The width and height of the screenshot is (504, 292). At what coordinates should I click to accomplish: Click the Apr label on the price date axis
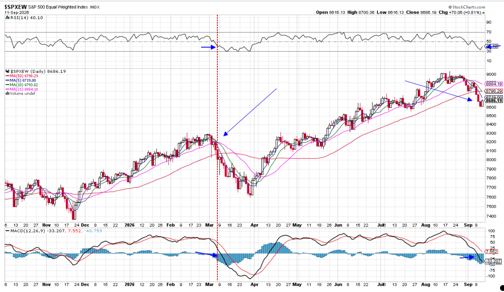point(255,225)
